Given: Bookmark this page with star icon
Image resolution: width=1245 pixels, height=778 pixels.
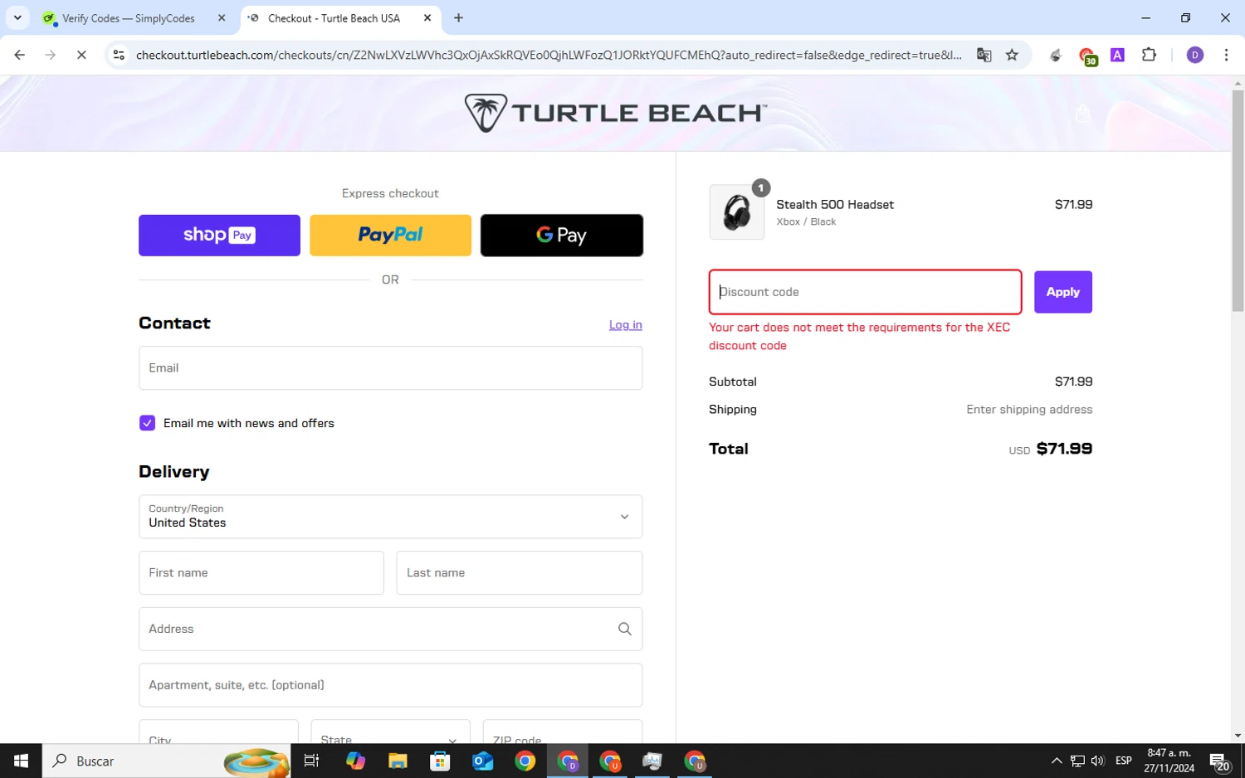Looking at the screenshot, I should click(1012, 55).
